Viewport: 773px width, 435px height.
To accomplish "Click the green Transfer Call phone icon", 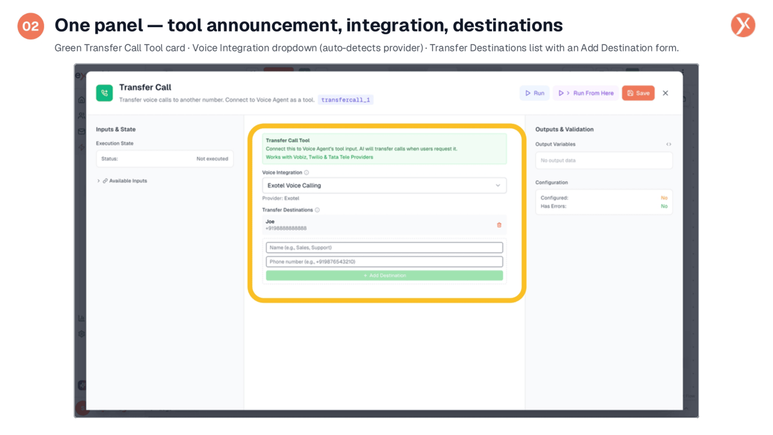I will point(104,93).
